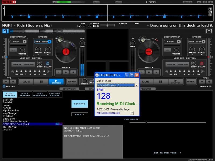Click deck 2 Loop In button

(x=171, y=64)
